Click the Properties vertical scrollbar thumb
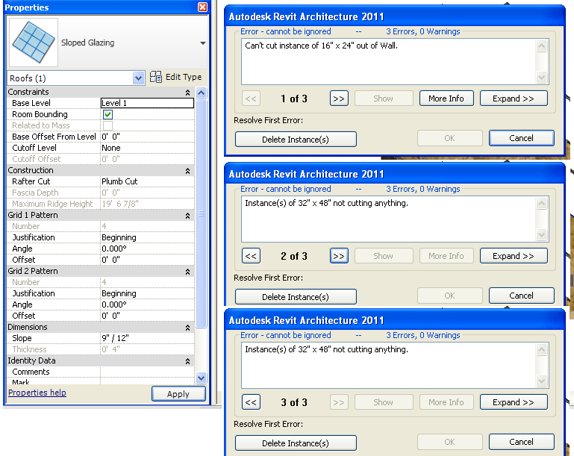 tap(201, 213)
